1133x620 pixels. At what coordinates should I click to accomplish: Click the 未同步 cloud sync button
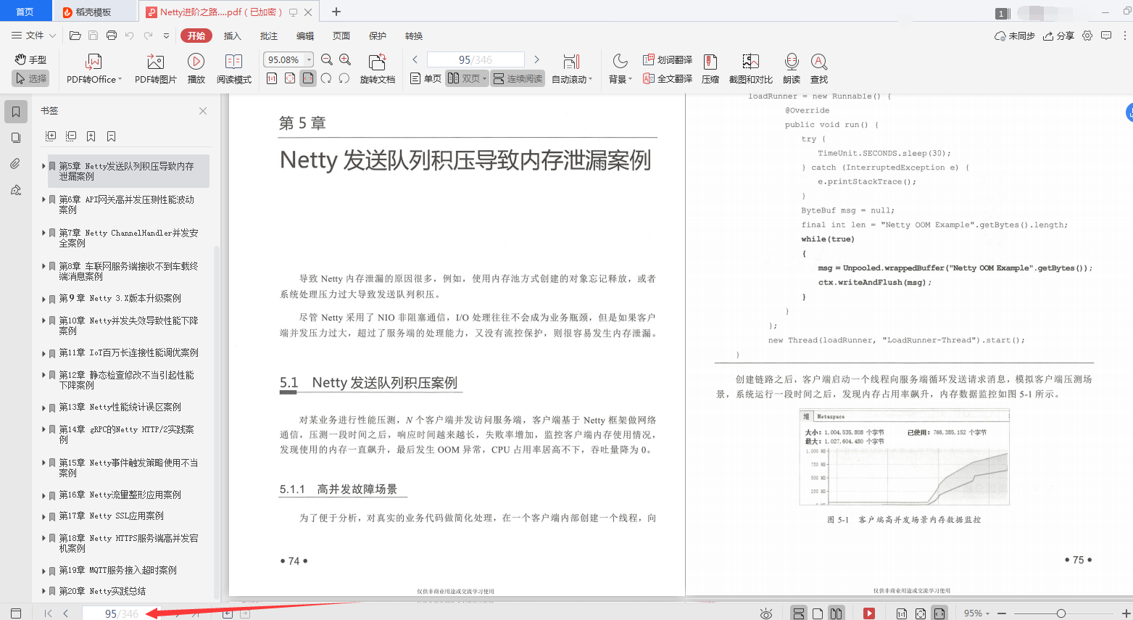pyautogui.click(x=1014, y=36)
